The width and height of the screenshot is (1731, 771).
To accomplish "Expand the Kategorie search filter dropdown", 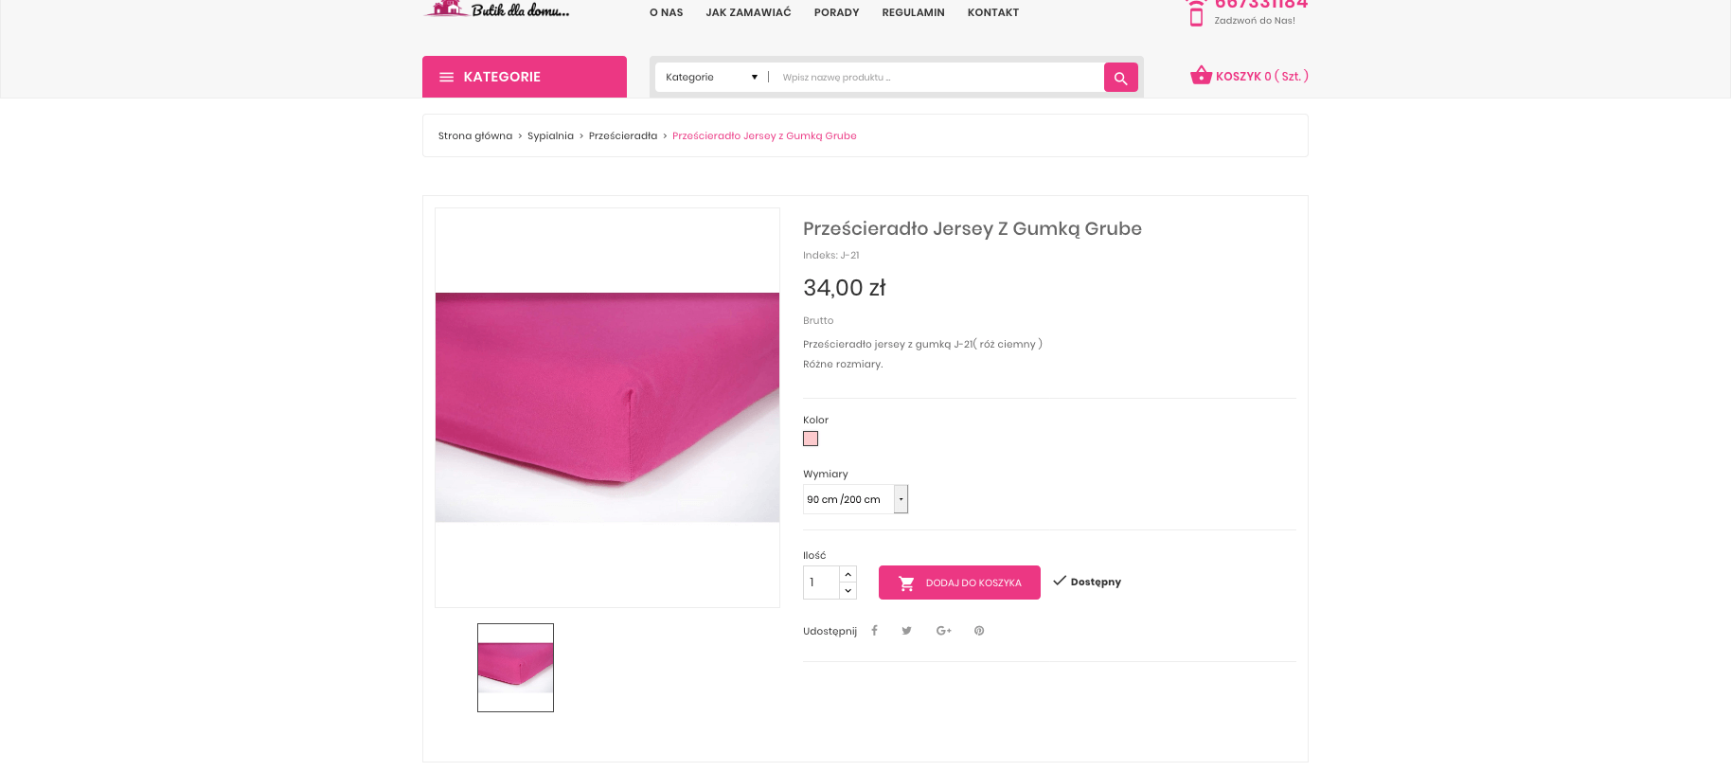I will tap(711, 78).
